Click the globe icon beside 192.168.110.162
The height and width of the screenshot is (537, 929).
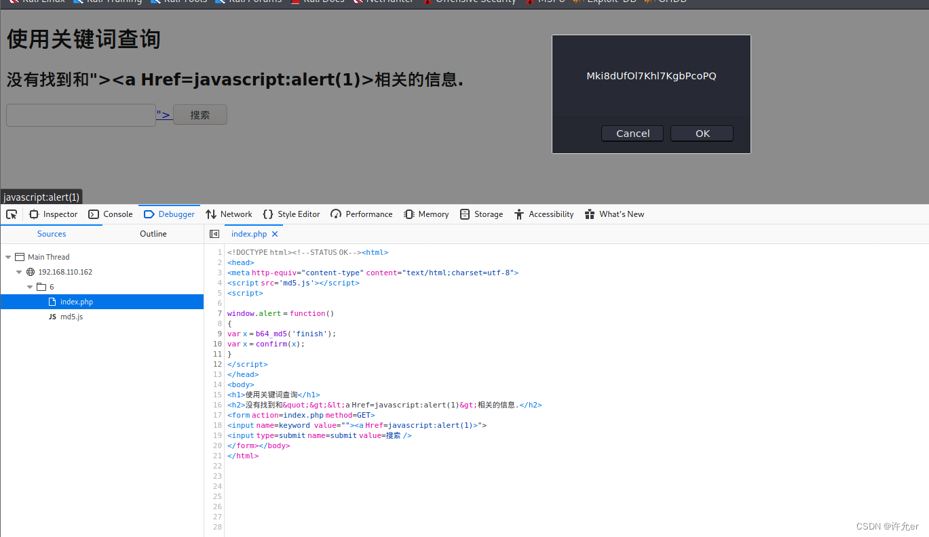coord(31,272)
